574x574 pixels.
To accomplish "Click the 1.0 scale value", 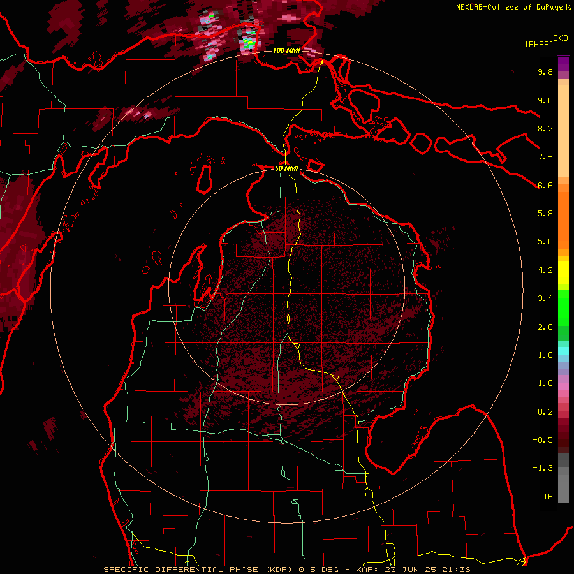I will pos(545,383).
